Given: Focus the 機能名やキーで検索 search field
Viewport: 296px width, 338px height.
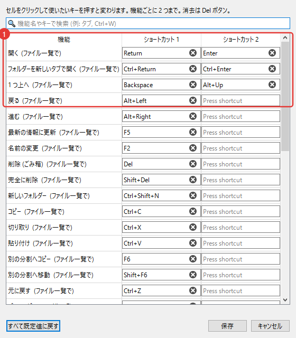Looking at the screenshot, I should (148, 23).
